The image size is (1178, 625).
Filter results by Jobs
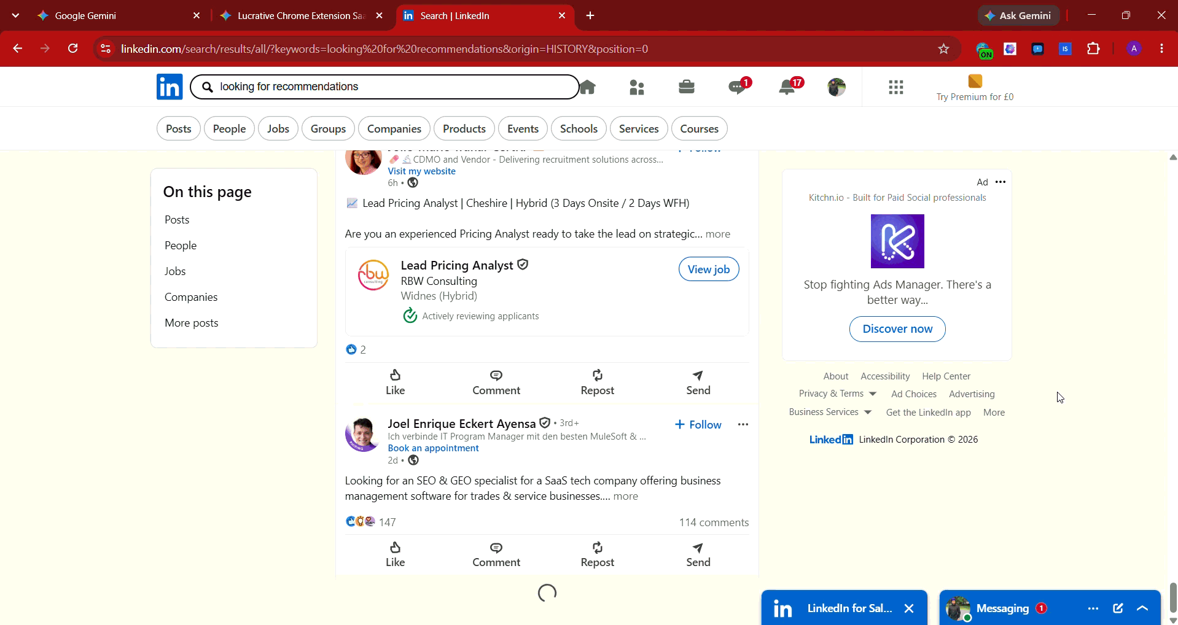pos(278,128)
